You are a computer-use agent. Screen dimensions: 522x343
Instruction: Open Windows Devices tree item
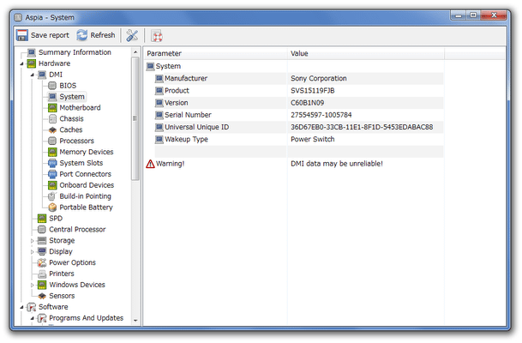tap(77, 285)
